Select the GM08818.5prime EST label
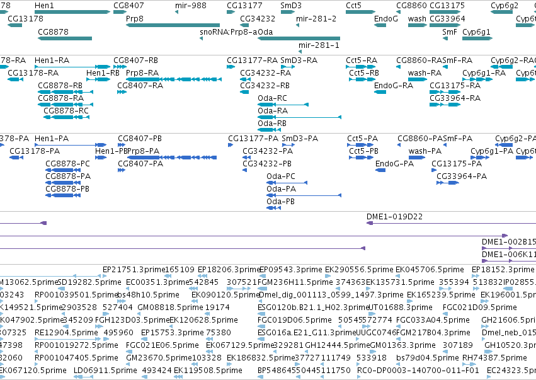The image size is (536, 380). (170, 307)
